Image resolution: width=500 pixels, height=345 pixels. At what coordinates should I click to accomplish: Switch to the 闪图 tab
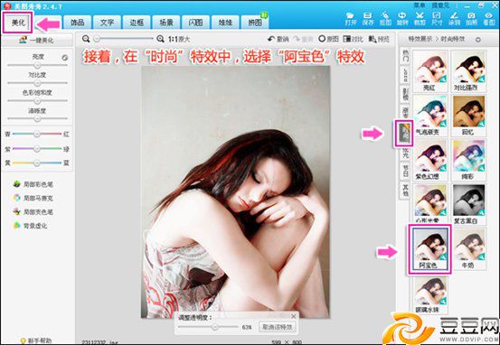(195, 23)
